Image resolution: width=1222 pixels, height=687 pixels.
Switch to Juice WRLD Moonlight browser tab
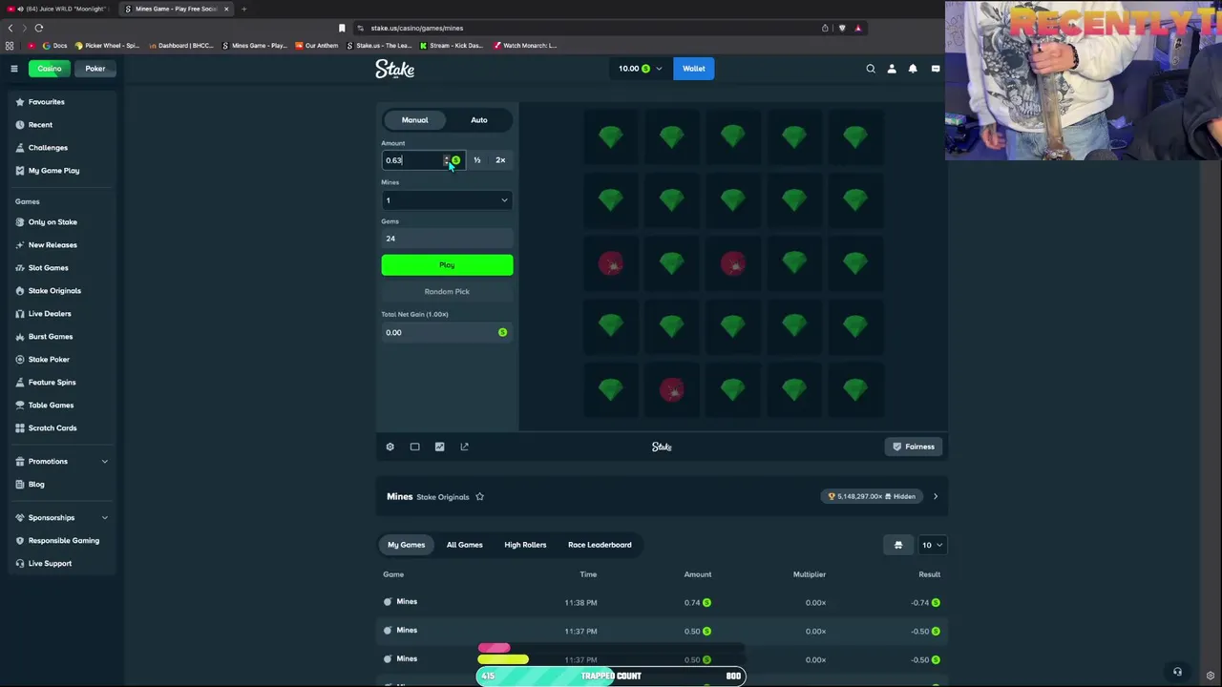pyautogui.click(x=61, y=9)
